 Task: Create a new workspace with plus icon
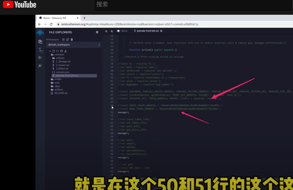point(63,39)
